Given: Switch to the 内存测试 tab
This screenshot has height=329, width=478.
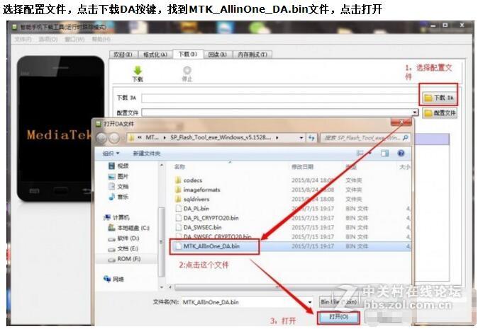Looking at the screenshot, I should tap(252, 54).
